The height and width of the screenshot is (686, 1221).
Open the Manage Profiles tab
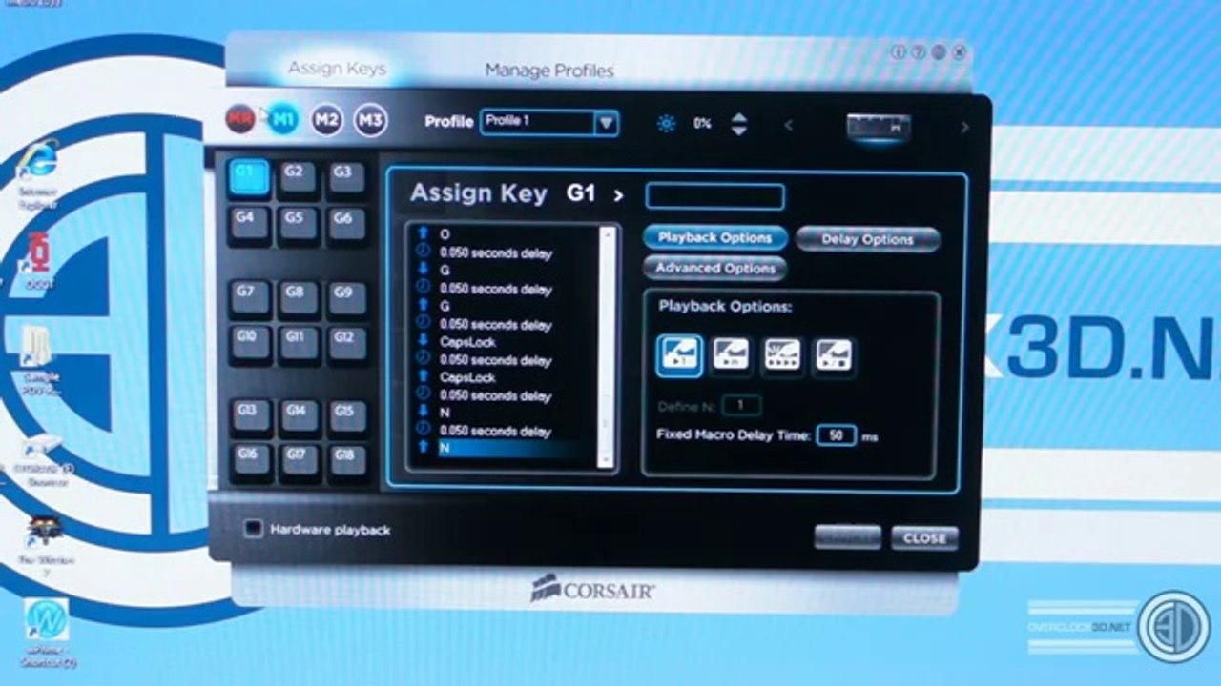[x=549, y=71]
